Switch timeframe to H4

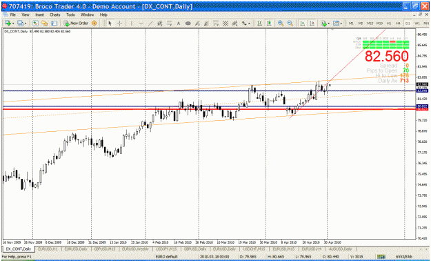[x=398, y=23]
